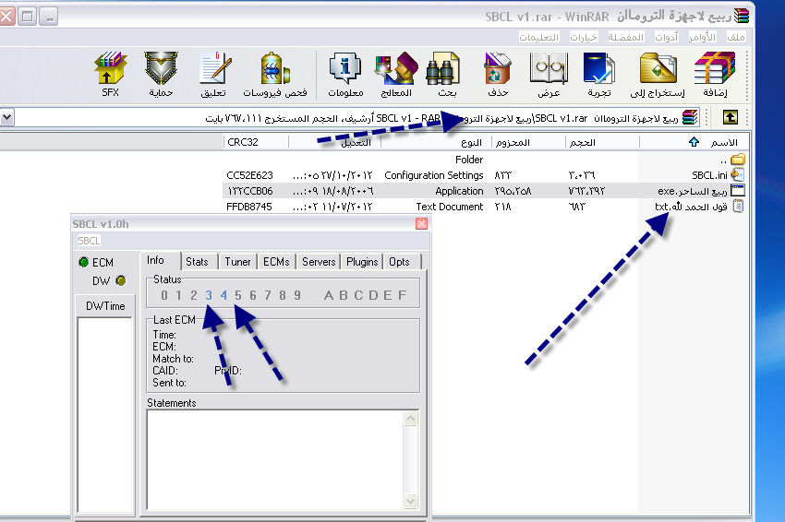Click the up-one-level folder arrow button
Screen dimensions: 785x522
click(x=730, y=117)
